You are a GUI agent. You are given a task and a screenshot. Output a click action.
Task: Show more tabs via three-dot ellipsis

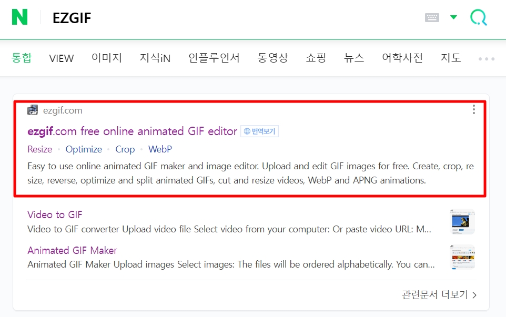487,59
